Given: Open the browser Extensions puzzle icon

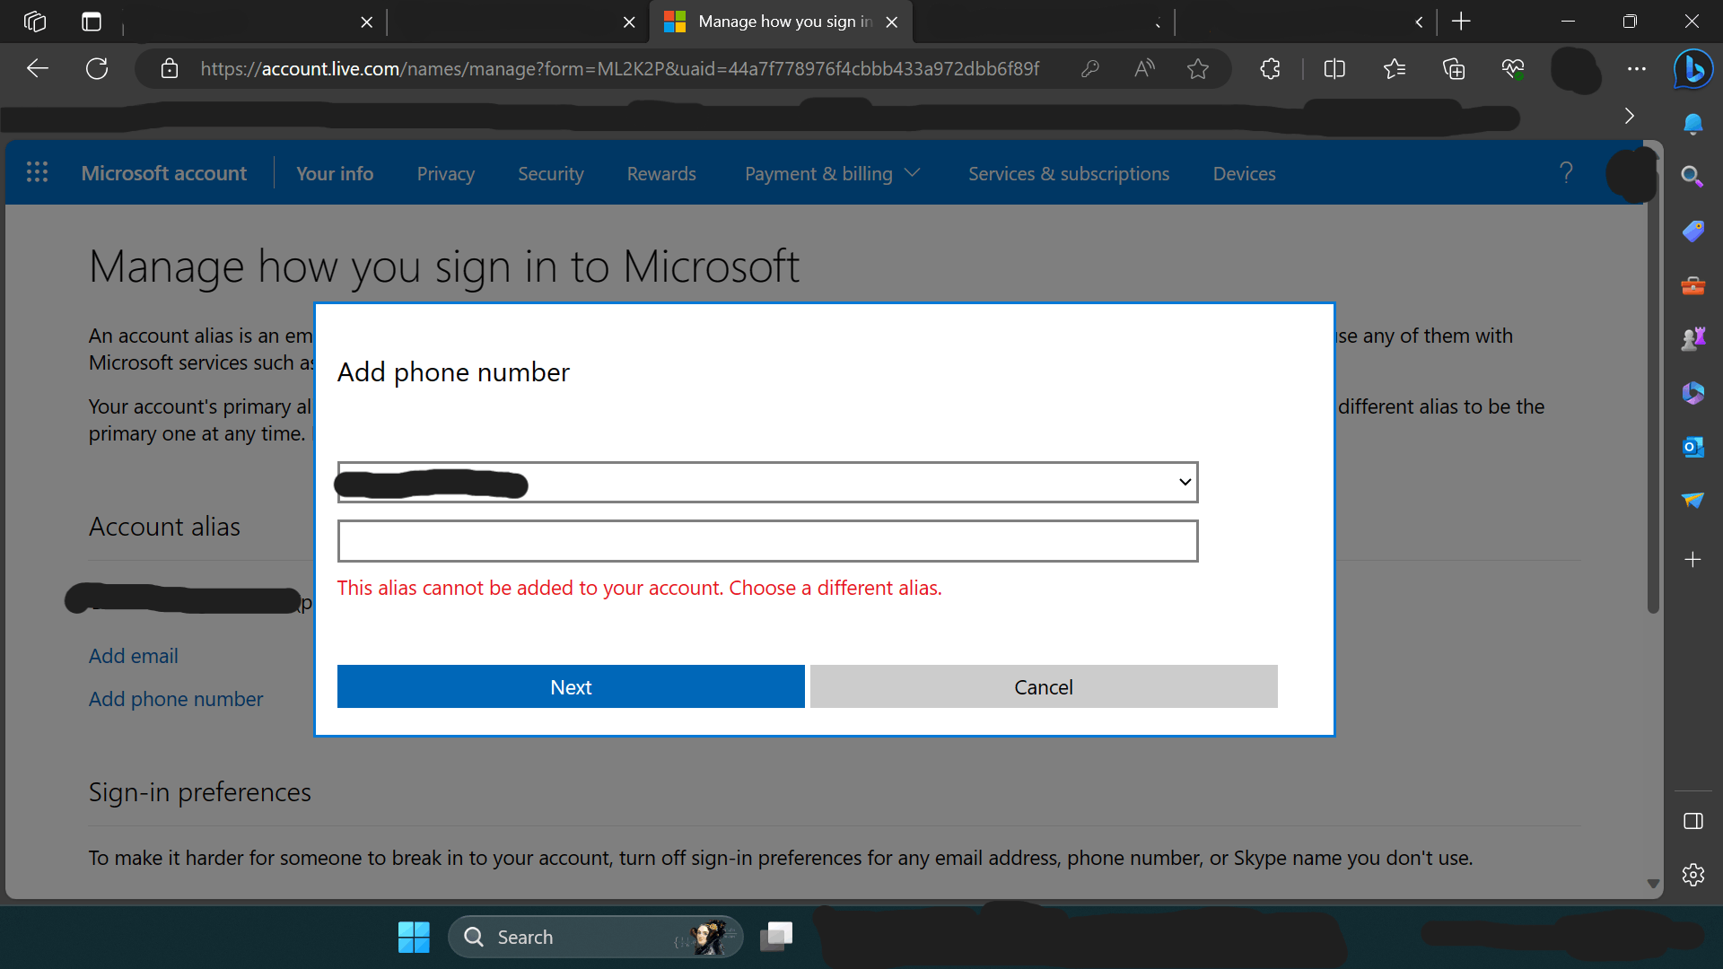Looking at the screenshot, I should 1270,69.
